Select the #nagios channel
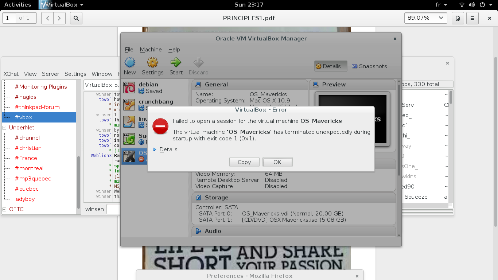The height and width of the screenshot is (280, 498). pyautogui.click(x=26, y=97)
